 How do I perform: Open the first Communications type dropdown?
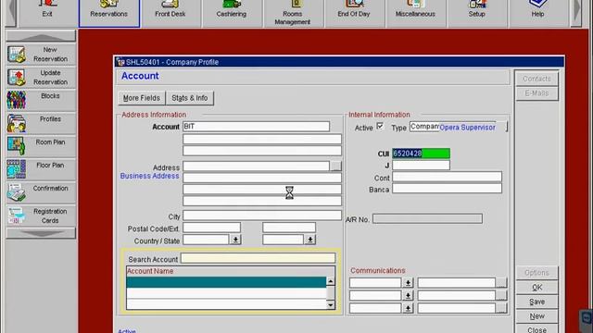tap(408, 283)
